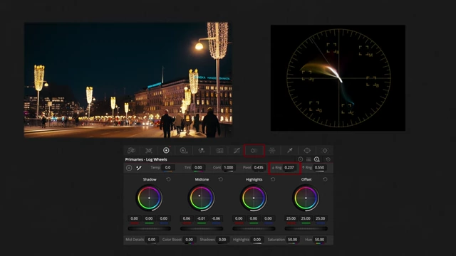
Task: Click the Color Boost value field
Action: [190, 240]
